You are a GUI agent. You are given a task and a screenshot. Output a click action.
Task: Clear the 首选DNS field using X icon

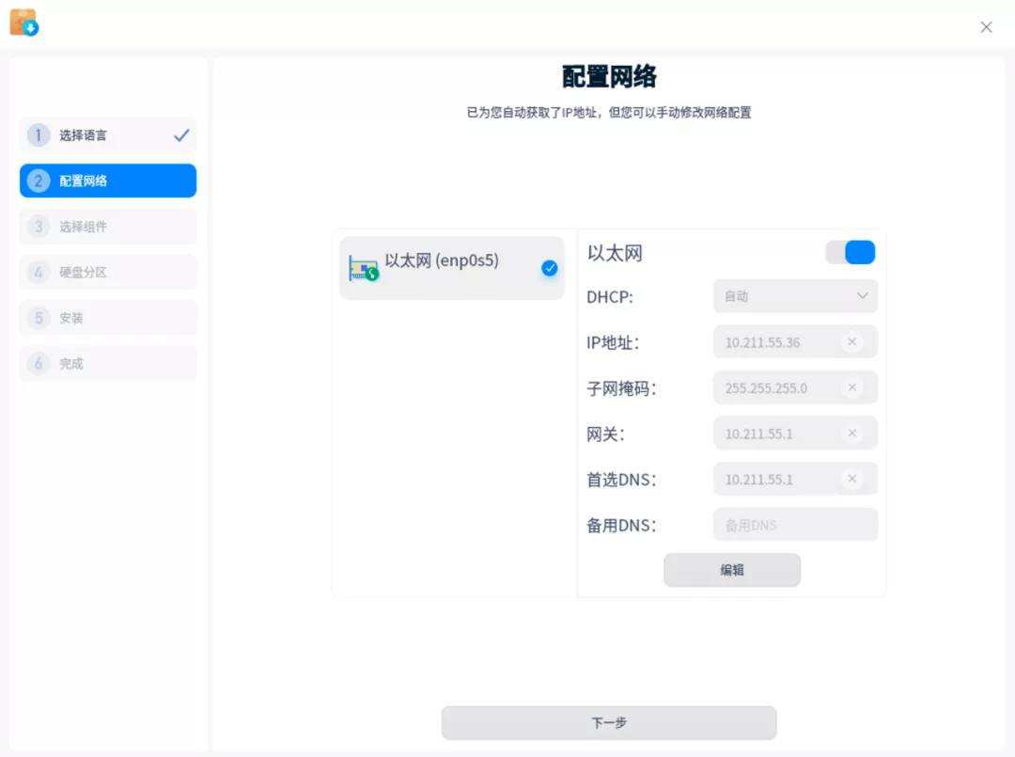pyautogui.click(x=851, y=480)
